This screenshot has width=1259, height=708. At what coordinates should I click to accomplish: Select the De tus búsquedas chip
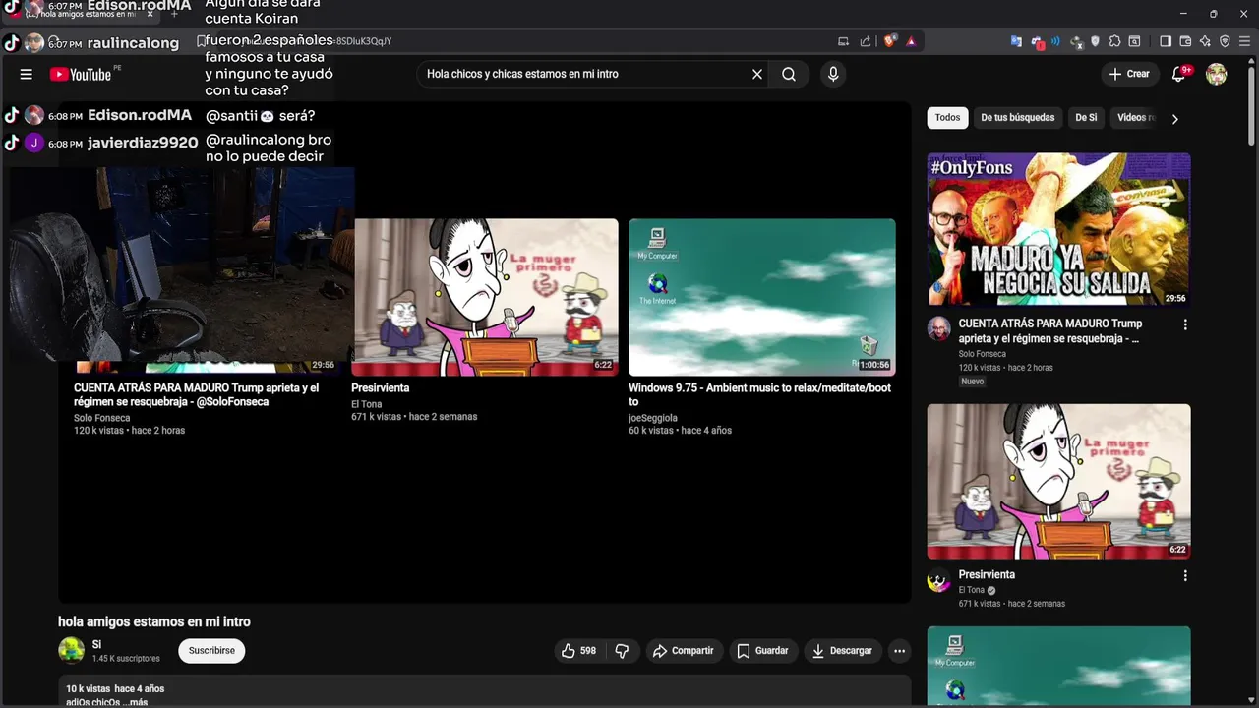(x=1017, y=117)
